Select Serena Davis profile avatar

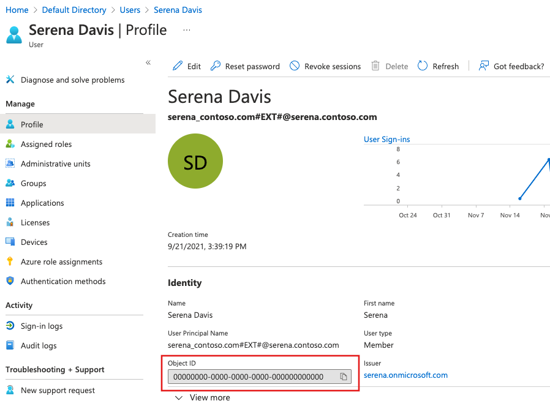coord(195,161)
